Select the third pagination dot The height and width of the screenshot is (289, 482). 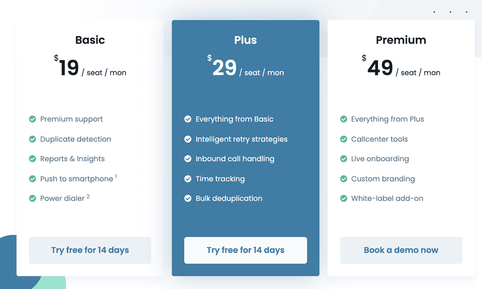[466, 12]
